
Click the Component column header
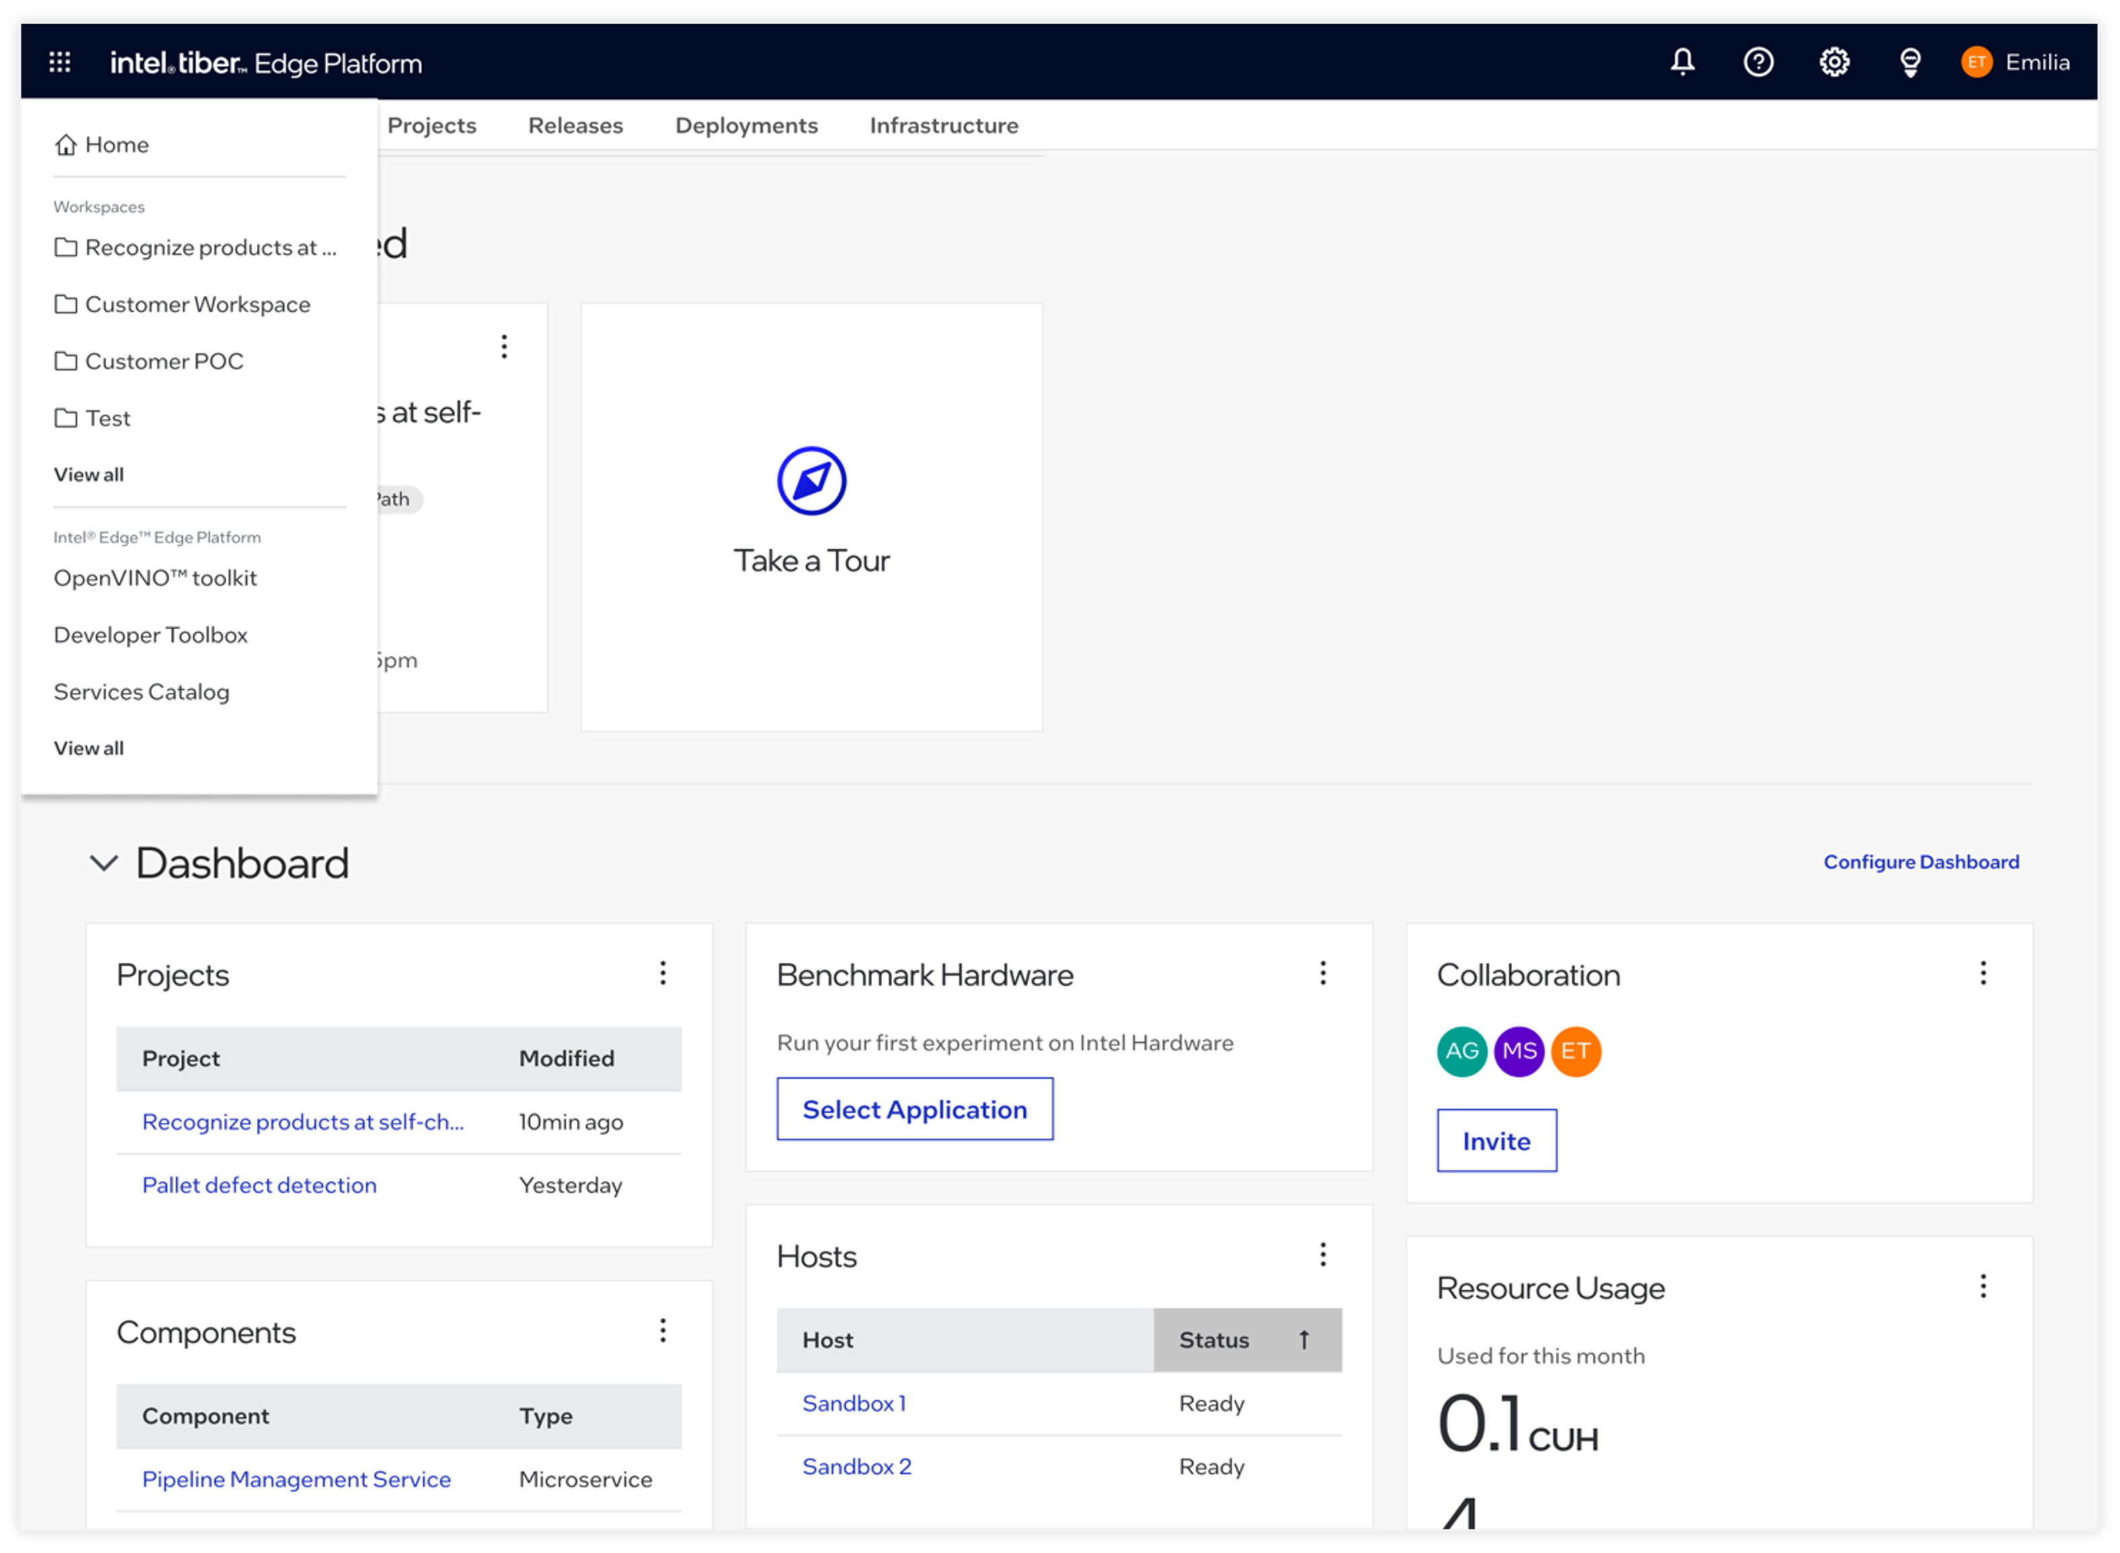pos(205,1416)
